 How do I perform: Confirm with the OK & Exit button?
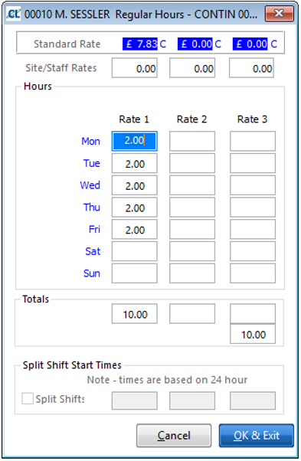coord(257,436)
